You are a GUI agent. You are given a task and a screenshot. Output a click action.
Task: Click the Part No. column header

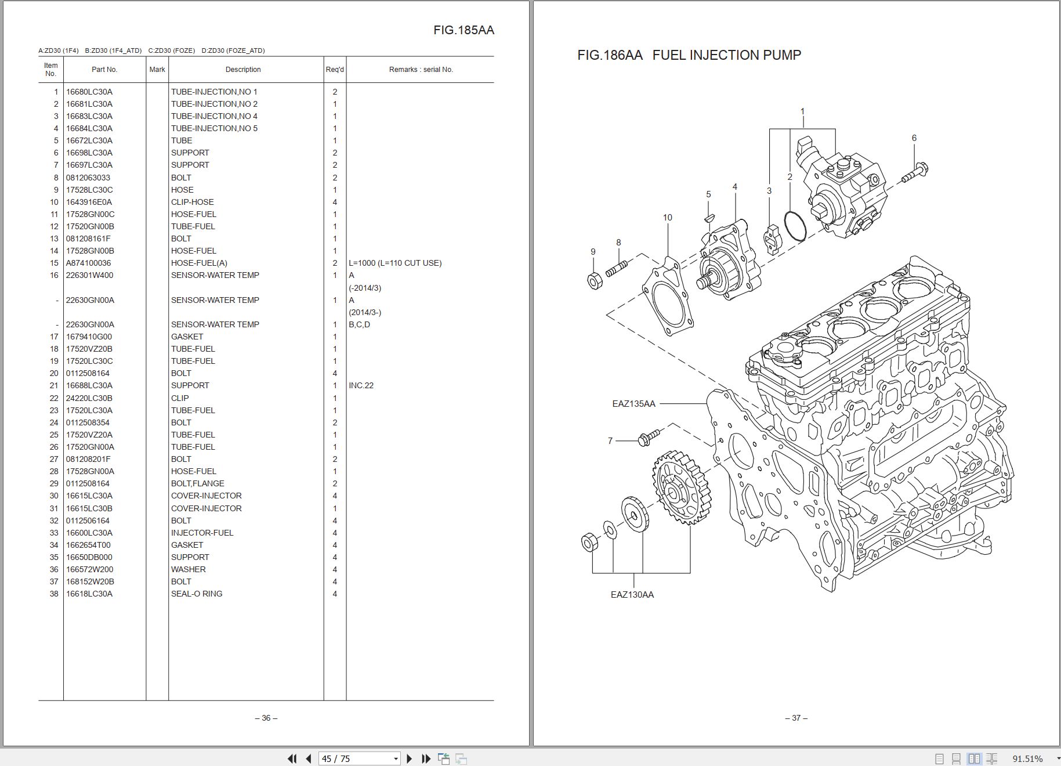(x=104, y=70)
